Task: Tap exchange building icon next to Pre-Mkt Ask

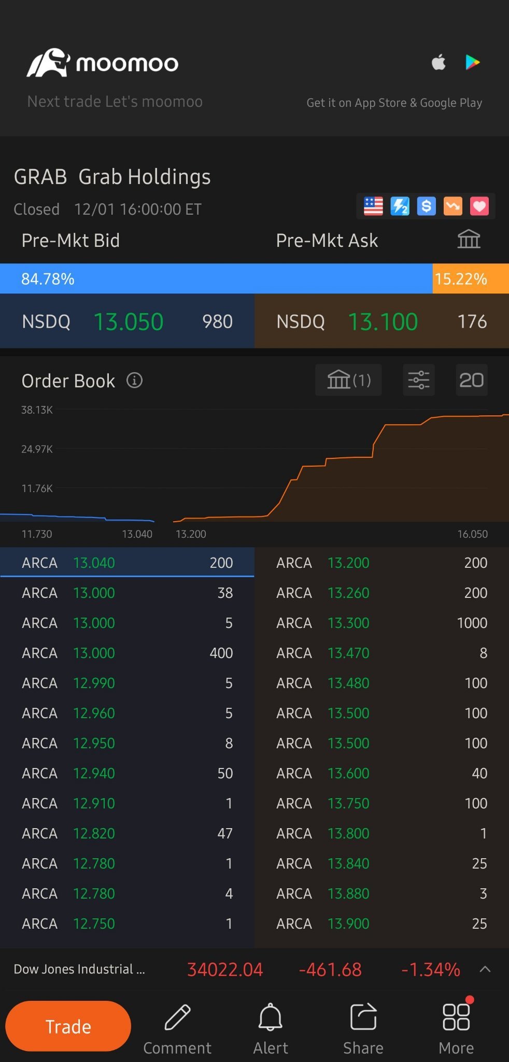Action: pyautogui.click(x=469, y=240)
